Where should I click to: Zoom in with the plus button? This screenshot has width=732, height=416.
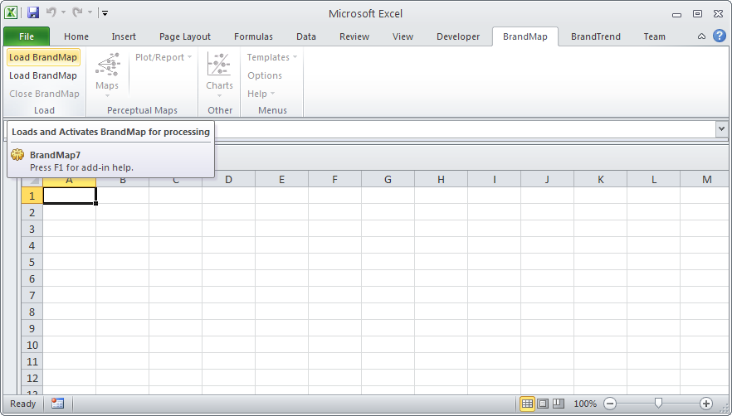tap(706, 404)
